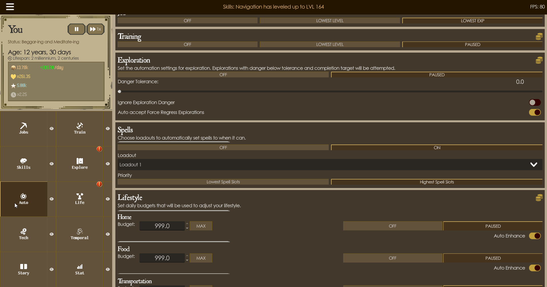Set Home lifestyle to OFF
Image resolution: width=547 pixels, height=287 pixels.
coord(393,226)
